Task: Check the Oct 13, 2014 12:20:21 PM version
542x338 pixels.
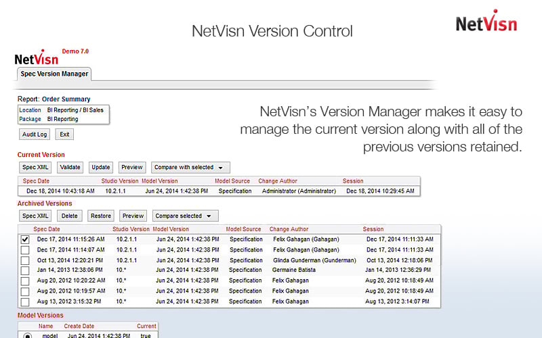Action: point(25,260)
